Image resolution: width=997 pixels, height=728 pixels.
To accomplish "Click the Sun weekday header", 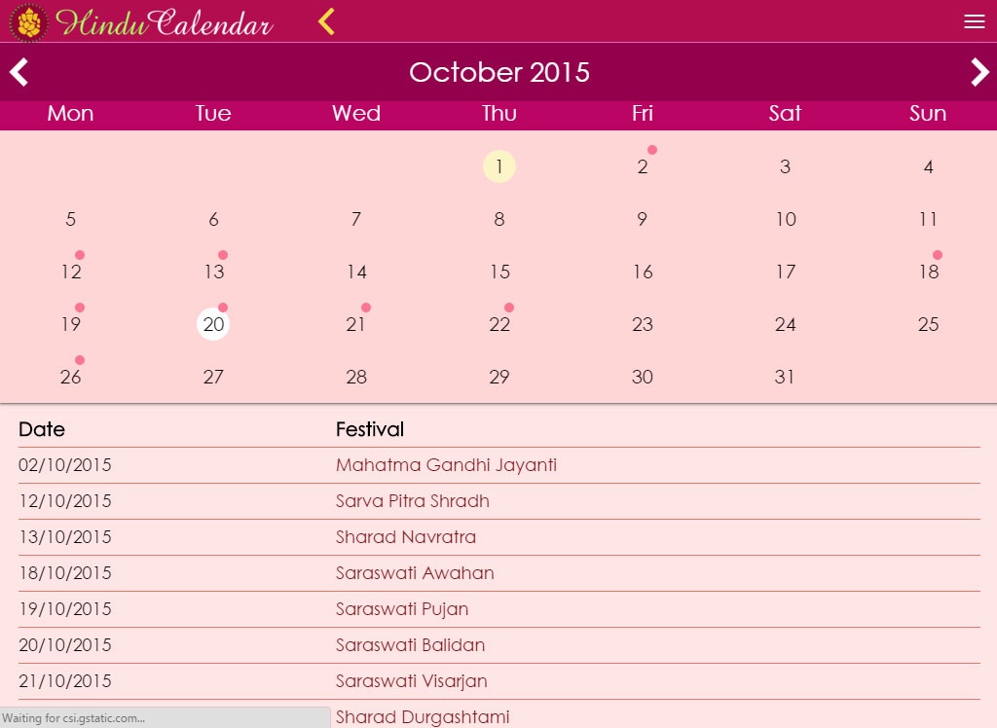I will coord(928,113).
